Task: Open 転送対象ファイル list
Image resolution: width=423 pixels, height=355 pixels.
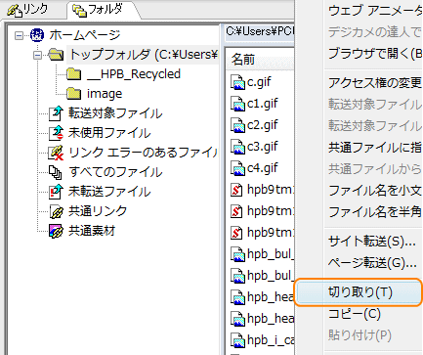Action: [x=115, y=113]
